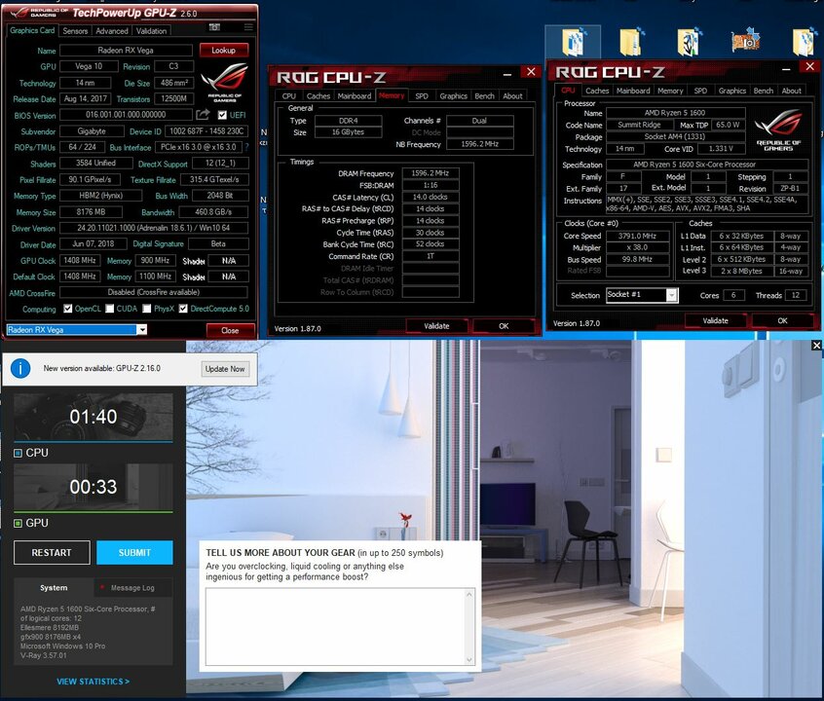
Task: Minimize the CPU-Z CPU window
Action: pyautogui.click(x=786, y=69)
